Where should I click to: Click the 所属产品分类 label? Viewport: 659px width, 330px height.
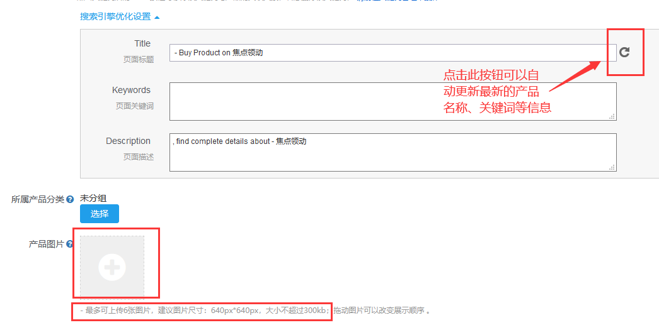pos(37,199)
